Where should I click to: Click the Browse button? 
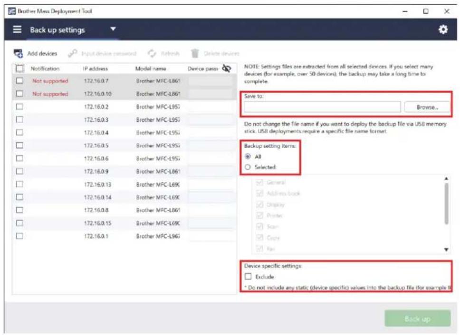tap(427, 107)
